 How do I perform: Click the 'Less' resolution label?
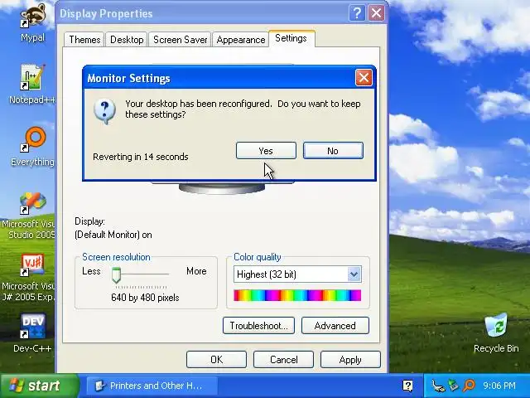tap(91, 271)
